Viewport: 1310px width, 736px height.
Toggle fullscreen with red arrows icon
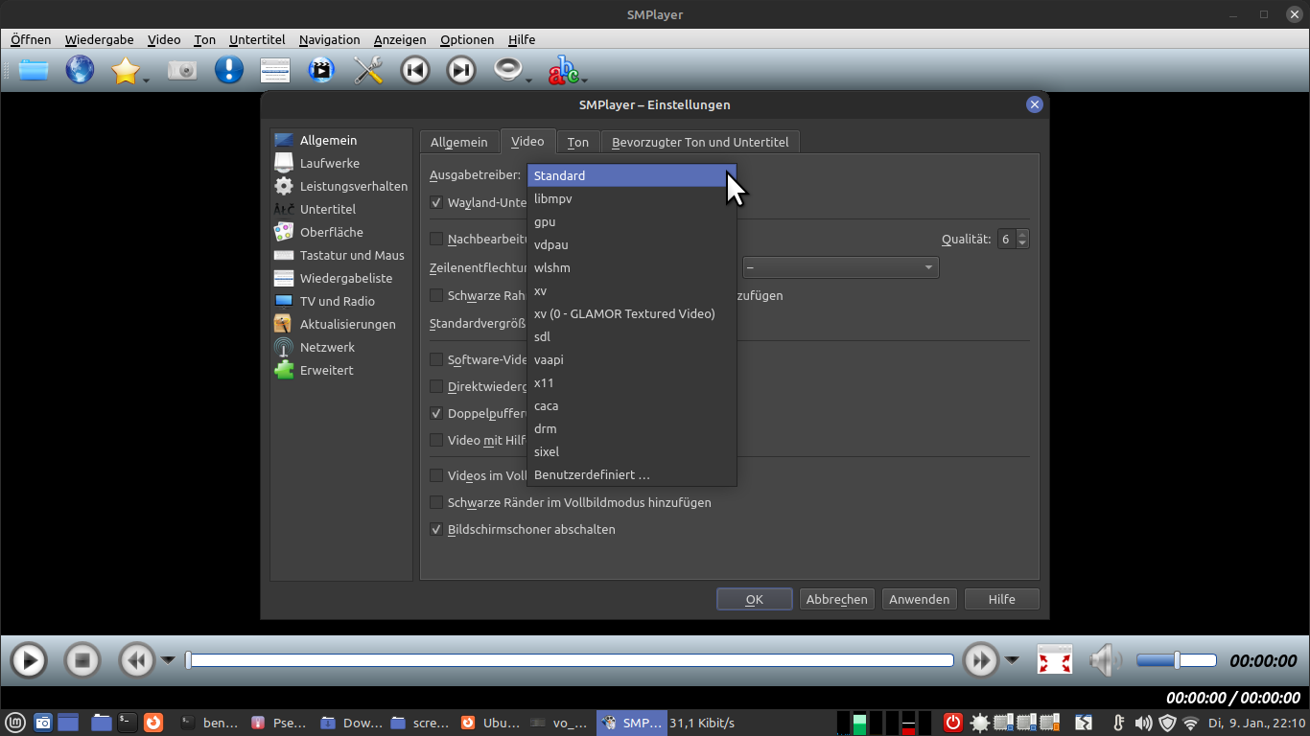(1055, 660)
